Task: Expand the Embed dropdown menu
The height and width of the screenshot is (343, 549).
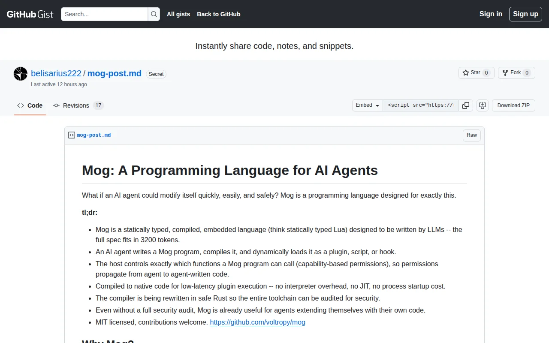Action: (x=368, y=105)
